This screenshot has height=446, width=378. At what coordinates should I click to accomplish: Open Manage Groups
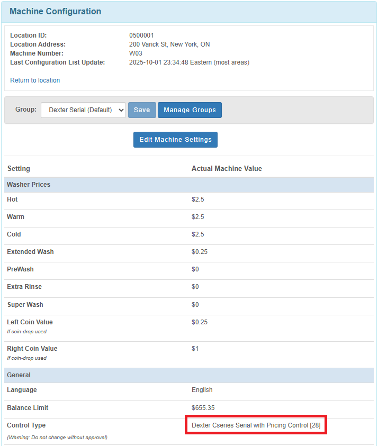(x=190, y=110)
